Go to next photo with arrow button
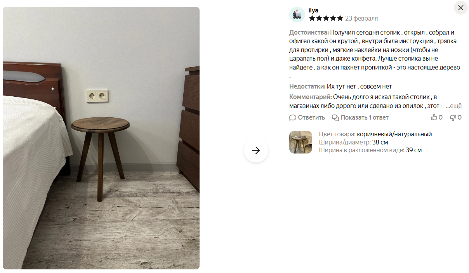This screenshot has height=273, width=469. [x=256, y=150]
